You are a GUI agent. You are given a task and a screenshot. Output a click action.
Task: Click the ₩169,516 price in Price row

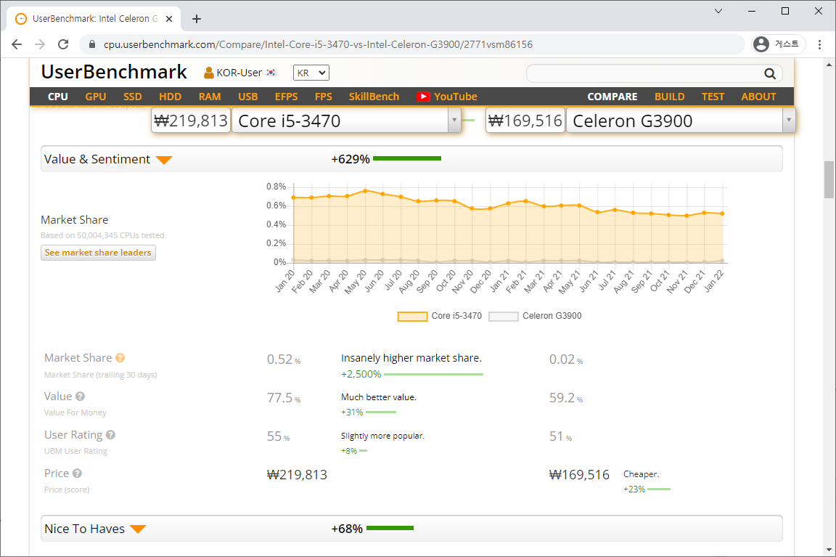pyautogui.click(x=579, y=475)
